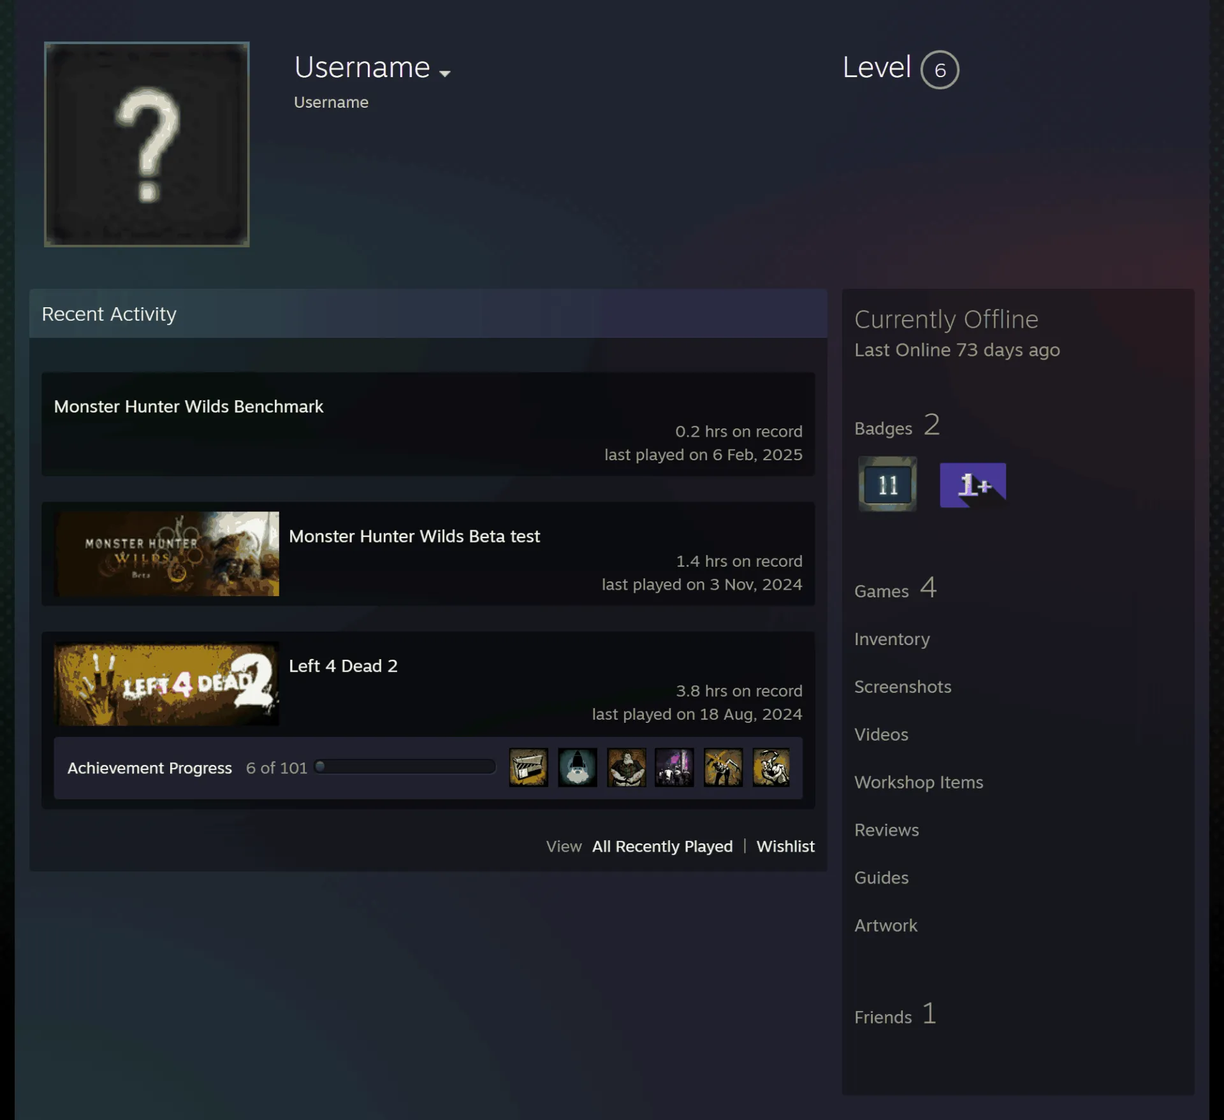Open Monster Hunter Wilds Beta banner image
The image size is (1224, 1120).
click(167, 553)
